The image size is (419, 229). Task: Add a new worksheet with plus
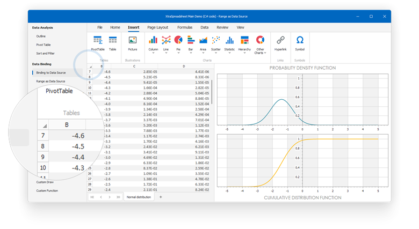[161, 197]
